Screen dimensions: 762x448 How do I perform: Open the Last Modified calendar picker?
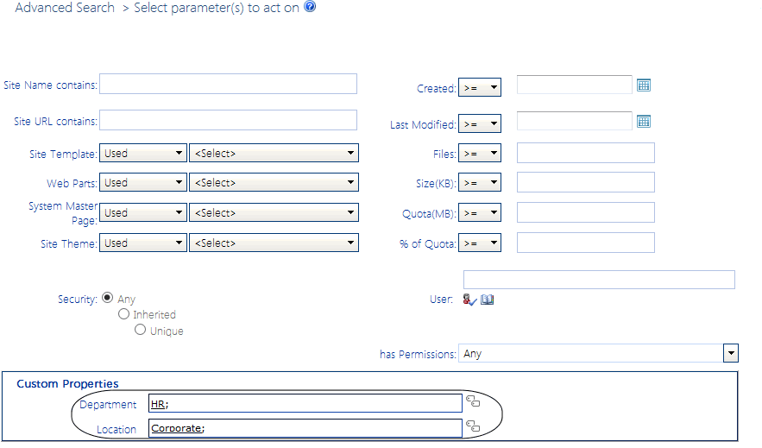pos(643,122)
